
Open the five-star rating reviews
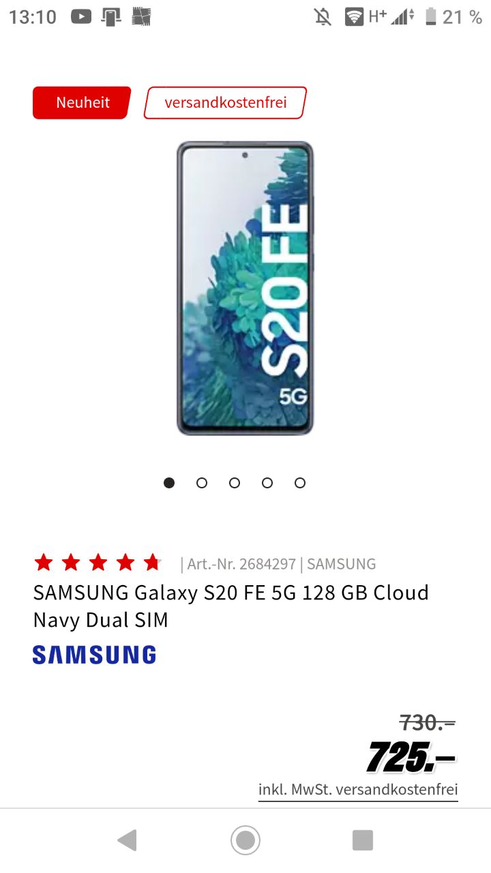tap(98, 563)
